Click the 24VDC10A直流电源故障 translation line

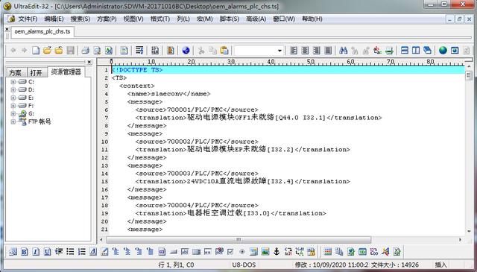point(242,181)
